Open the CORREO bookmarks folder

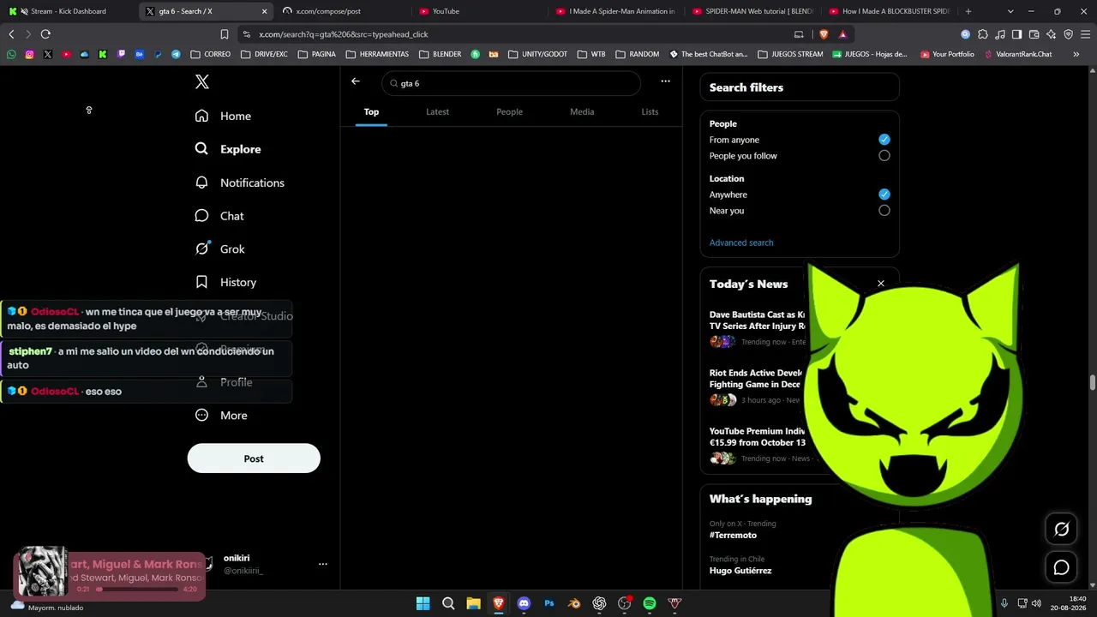click(x=211, y=54)
